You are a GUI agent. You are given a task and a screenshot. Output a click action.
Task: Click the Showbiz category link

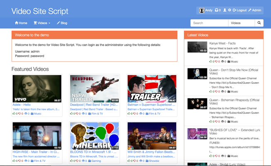(x=152, y=161)
